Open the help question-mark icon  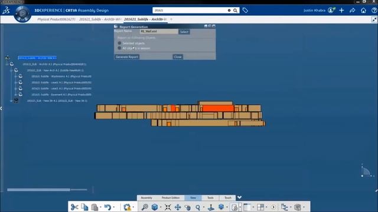pyautogui.click(x=374, y=11)
